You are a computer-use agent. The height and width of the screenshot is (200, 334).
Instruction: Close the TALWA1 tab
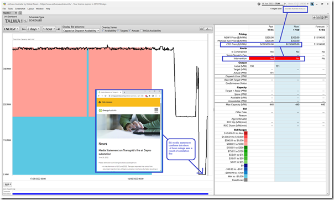point(16,13)
